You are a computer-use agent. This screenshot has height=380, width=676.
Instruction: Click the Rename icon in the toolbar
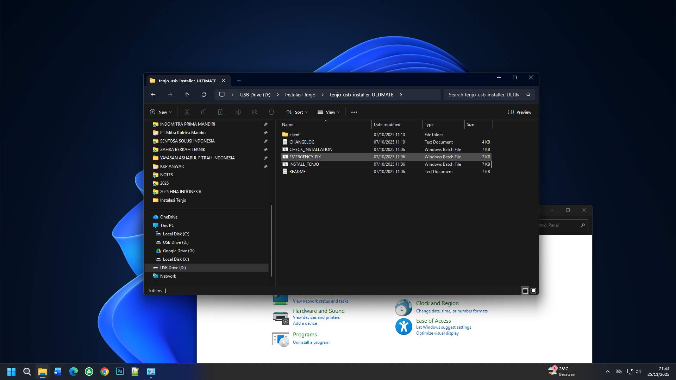(x=238, y=112)
